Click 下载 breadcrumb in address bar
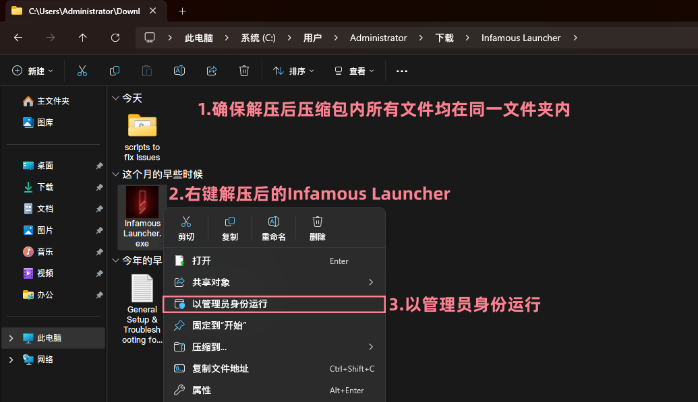The height and width of the screenshot is (402, 698). pyautogui.click(x=444, y=38)
